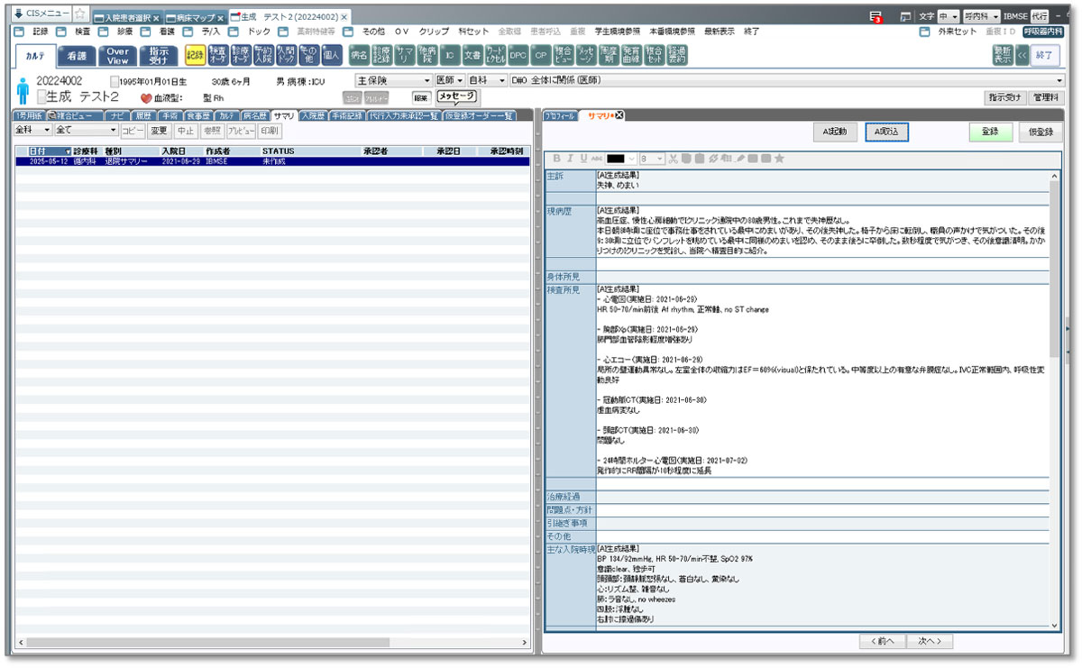Open the DPC toolbar icon

point(518,55)
